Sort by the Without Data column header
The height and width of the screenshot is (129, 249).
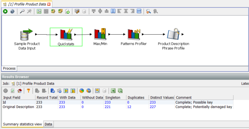pyautogui.click(x=92, y=97)
